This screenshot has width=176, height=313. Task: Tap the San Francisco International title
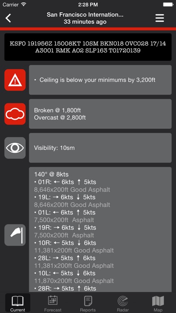point(85,15)
